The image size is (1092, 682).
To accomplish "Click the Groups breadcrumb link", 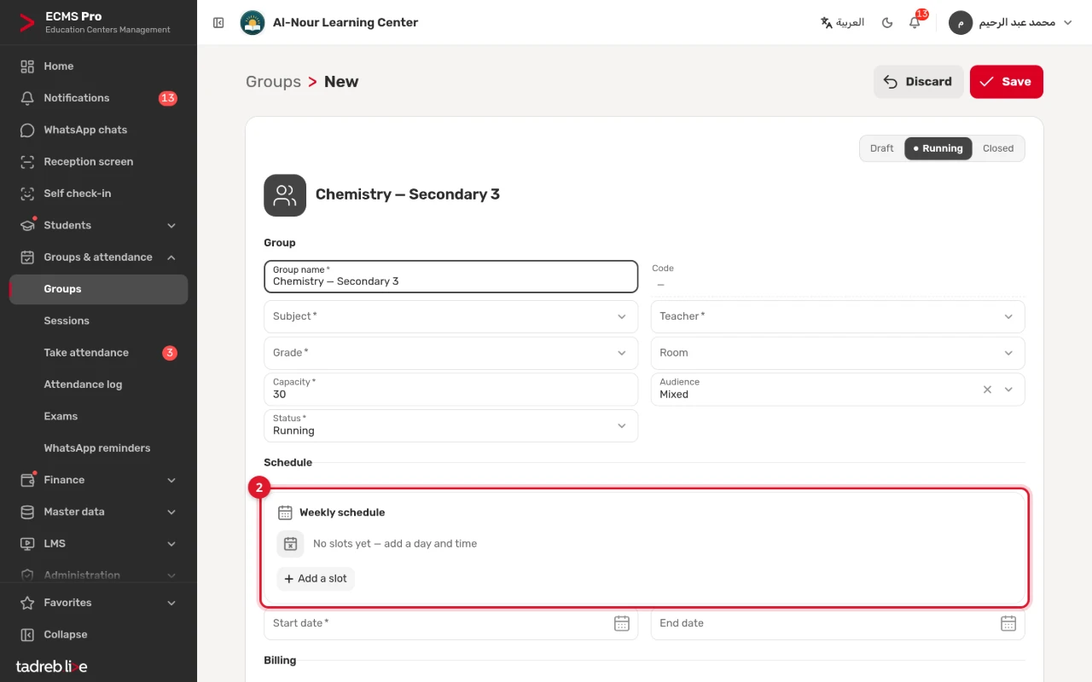I will point(273,82).
